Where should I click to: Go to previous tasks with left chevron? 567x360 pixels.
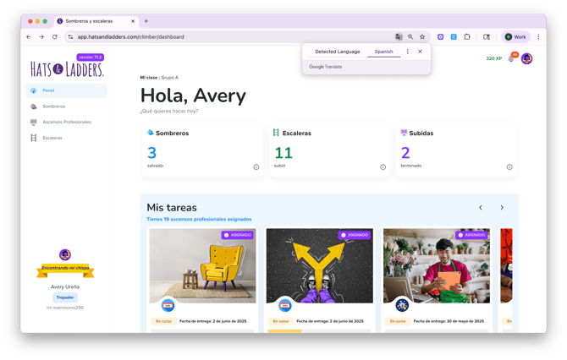pos(481,207)
